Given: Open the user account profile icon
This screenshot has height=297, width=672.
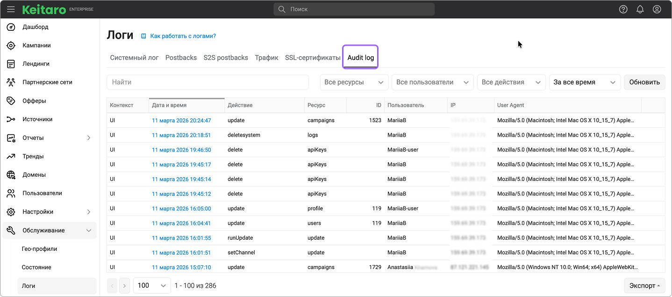Looking at the screenshot, I should 657,9.
